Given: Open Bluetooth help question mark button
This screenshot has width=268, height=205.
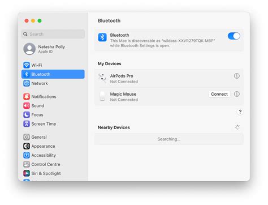Looking at the screenshot, I should tap(240, 112).
